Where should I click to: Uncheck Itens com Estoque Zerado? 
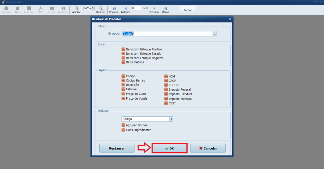pyautogui.click(x=123, y=54)
